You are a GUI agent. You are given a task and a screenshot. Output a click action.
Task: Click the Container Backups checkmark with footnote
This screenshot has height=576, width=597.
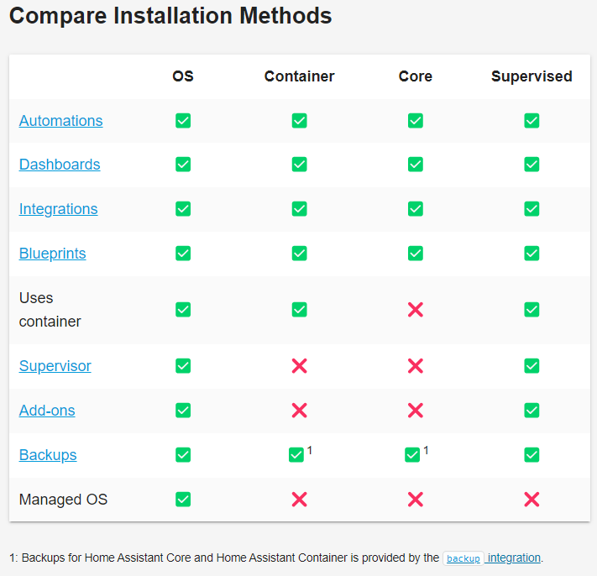click(296, 455)
